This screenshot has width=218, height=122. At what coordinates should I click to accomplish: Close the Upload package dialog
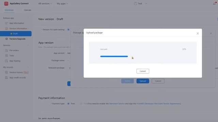tap(198, 33)
